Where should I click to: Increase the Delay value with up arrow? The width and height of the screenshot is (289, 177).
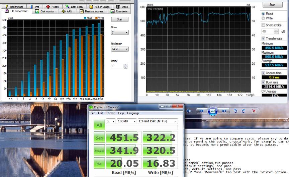pyautogui.click(x=125, y=65)
